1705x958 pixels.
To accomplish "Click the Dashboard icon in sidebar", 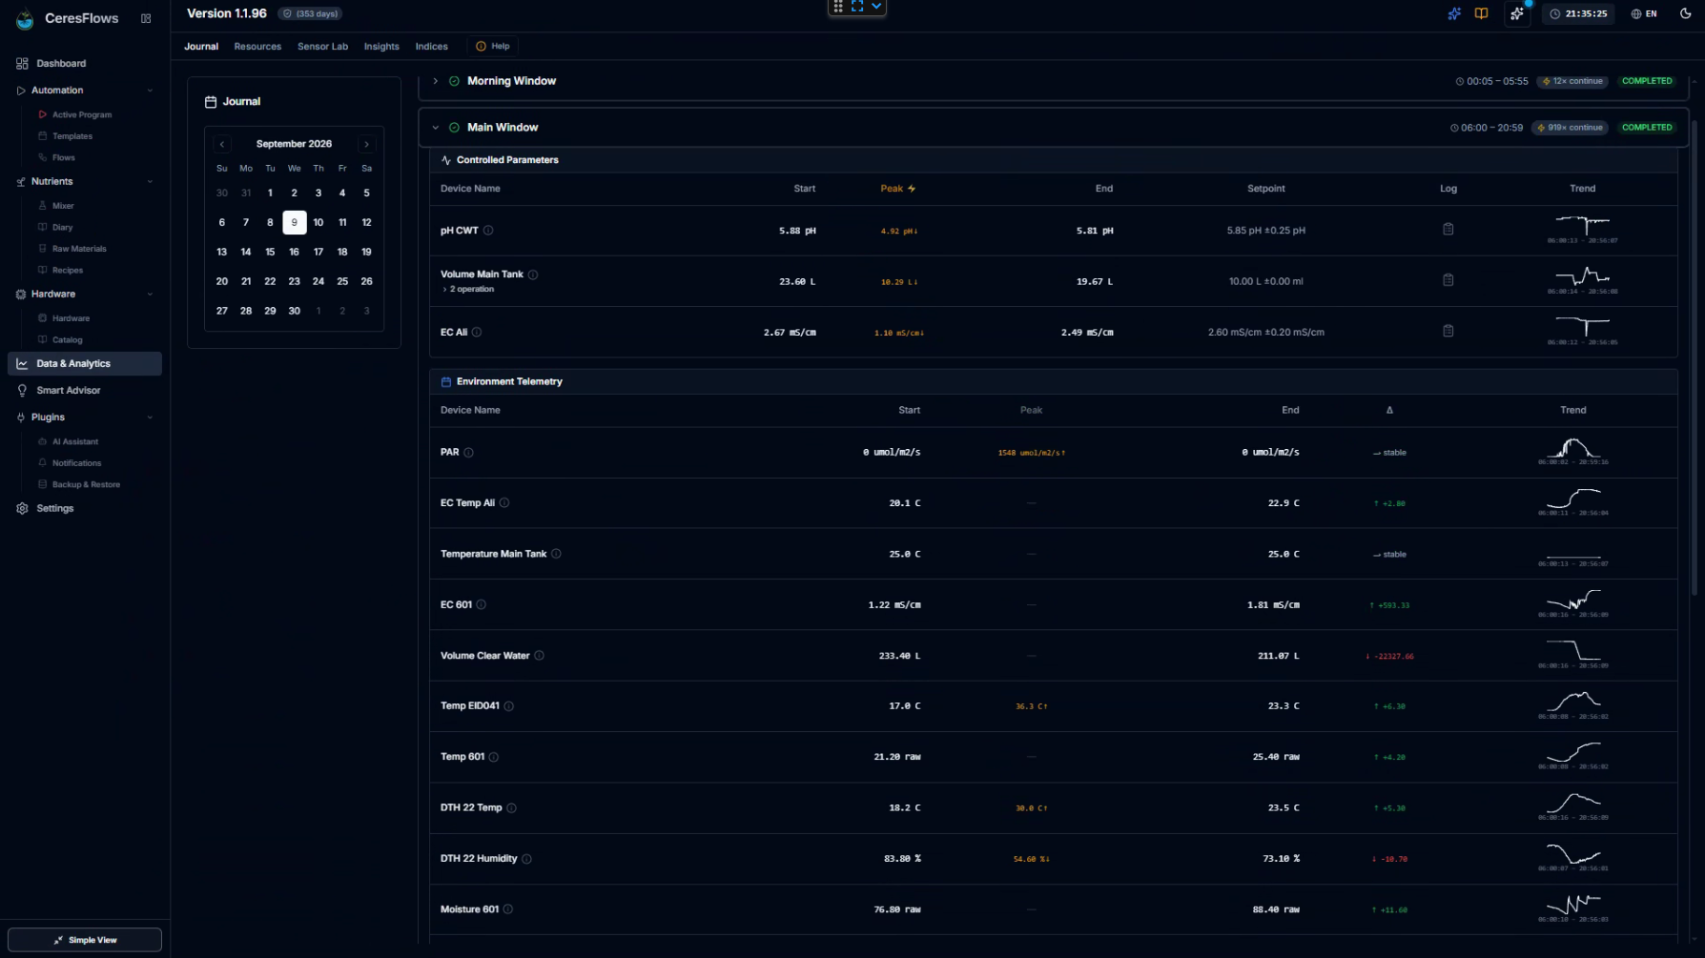I will click(22, 64).
